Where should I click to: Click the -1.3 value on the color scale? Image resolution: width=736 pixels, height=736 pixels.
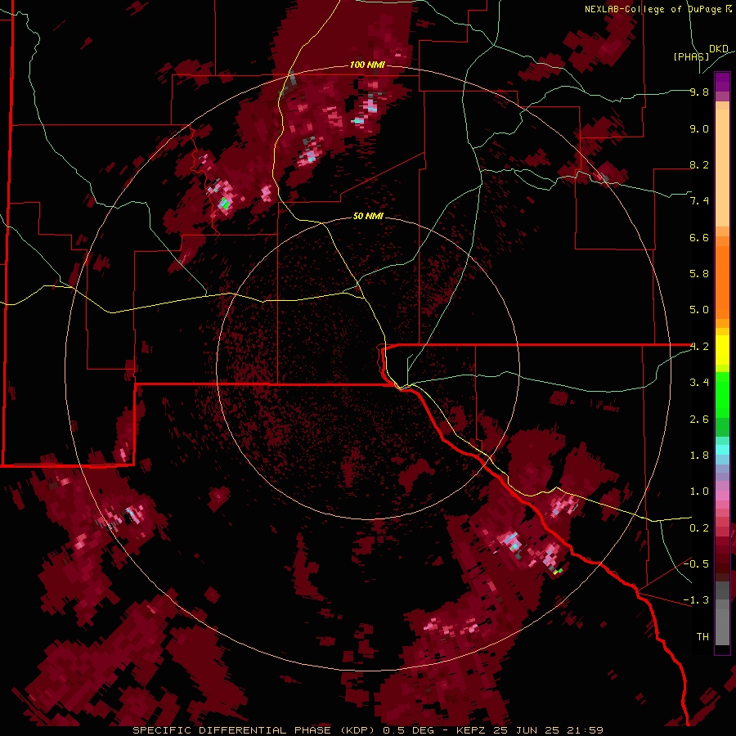point(696,600)
